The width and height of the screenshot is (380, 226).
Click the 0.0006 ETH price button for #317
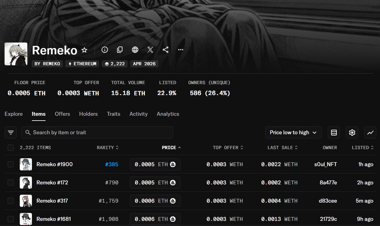click(155, 201)
